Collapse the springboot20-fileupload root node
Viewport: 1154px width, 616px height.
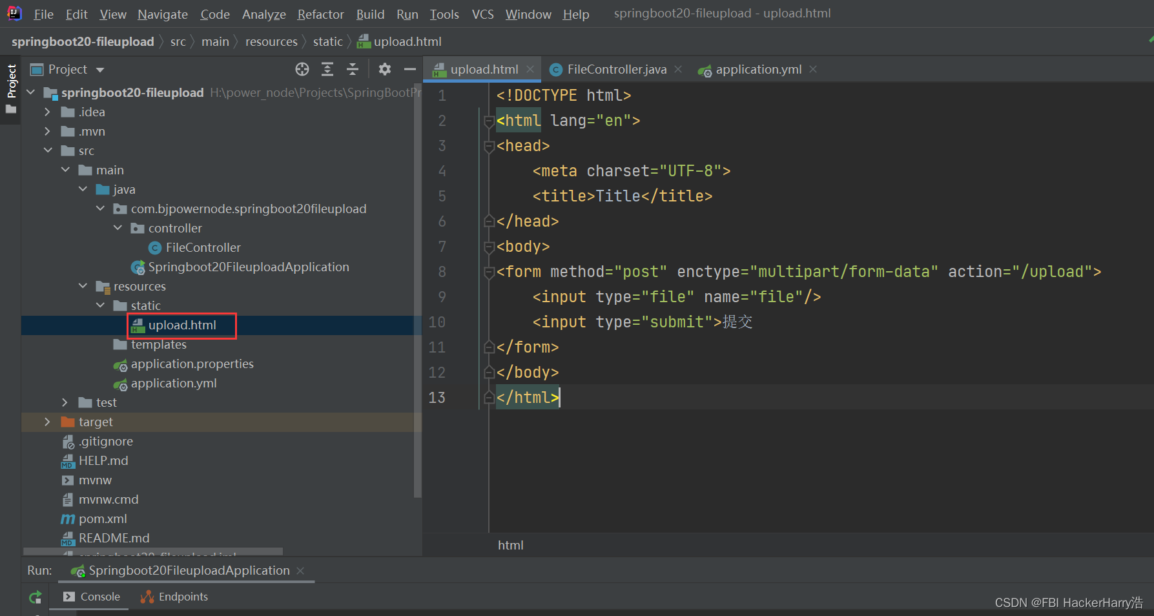[x=30, y=92]
